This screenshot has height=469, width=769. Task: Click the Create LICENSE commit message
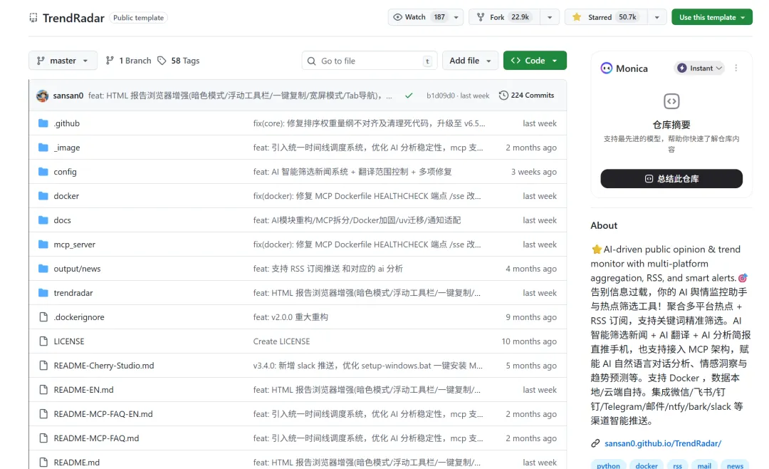(x=281, y=341)
